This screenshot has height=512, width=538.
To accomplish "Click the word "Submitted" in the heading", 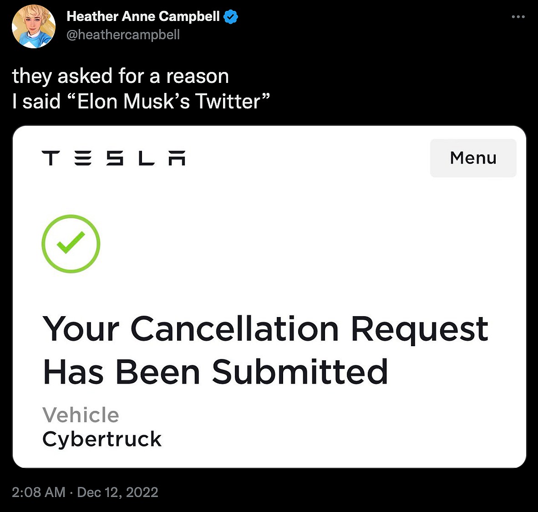I will pyautogui.click(x=299, y=372).
